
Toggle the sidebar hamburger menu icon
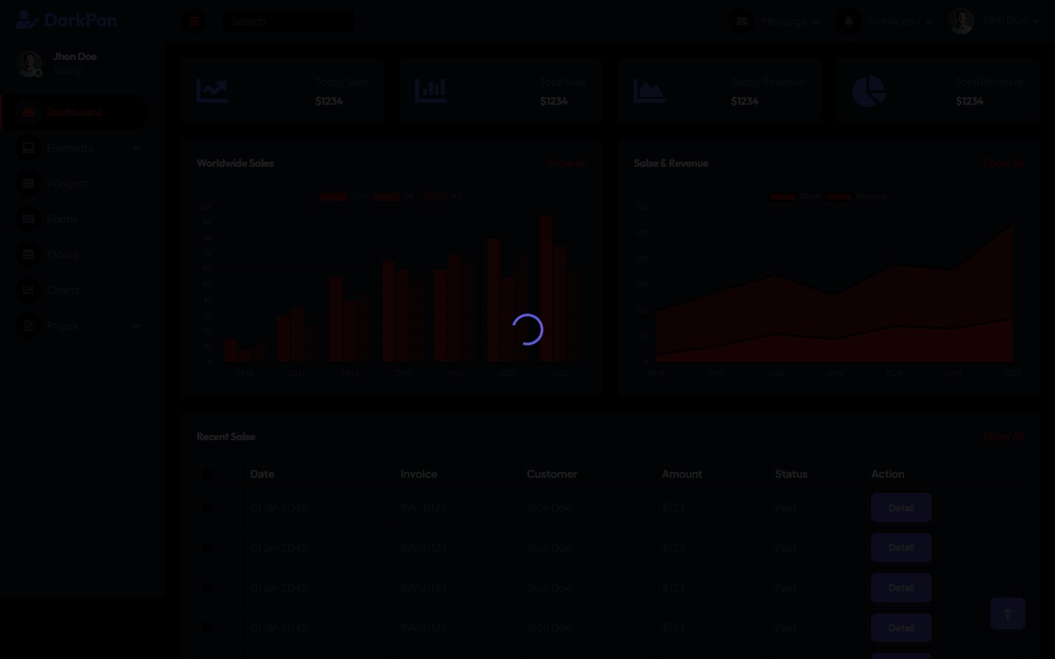coord(194,21)
